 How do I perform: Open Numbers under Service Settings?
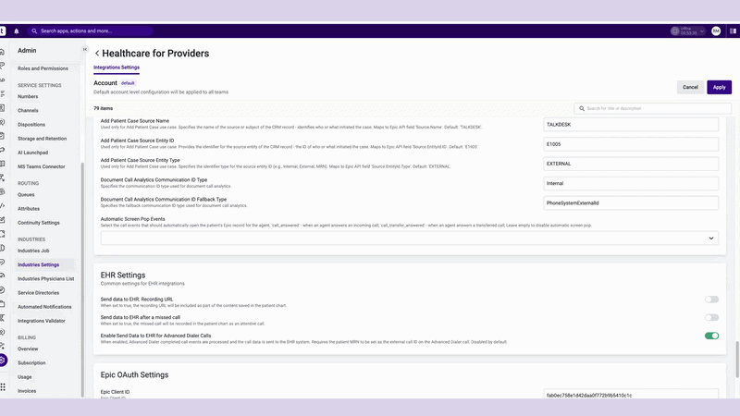coord(28,96)
